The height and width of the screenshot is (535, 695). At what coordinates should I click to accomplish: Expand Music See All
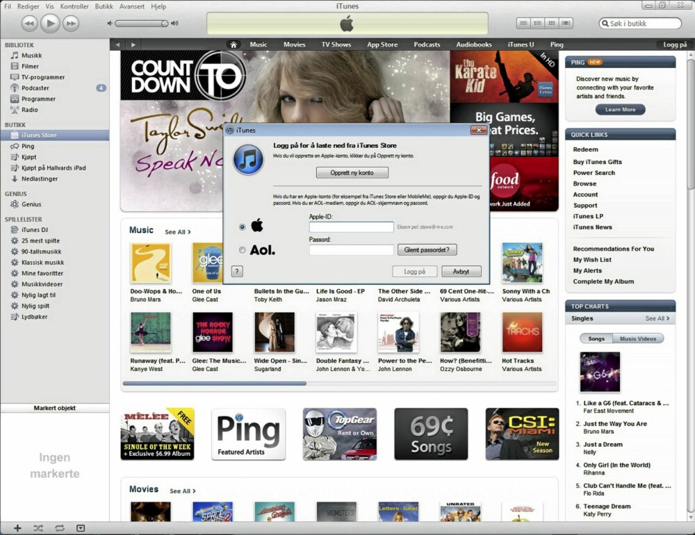pos(178,232)
